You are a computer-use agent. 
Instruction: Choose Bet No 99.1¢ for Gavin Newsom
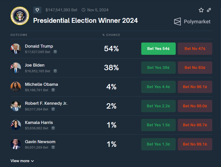(195, 144)
